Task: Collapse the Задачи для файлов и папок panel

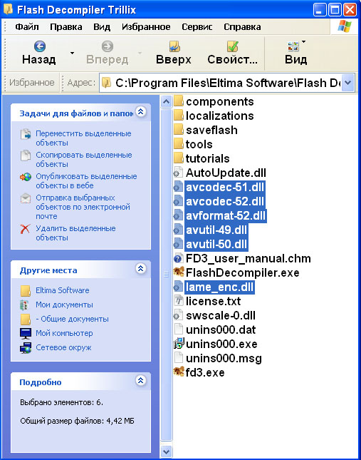Action: [x=141, y=112]
